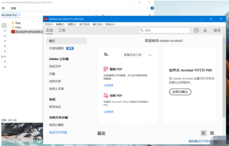
Task: Click the App folder icon in Explorer
Action: pyautogui.click(x=13, y=23)
